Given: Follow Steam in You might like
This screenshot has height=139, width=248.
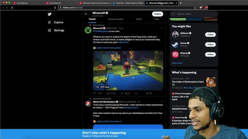Looking at the screenshot, I should (x=210, y=44).
